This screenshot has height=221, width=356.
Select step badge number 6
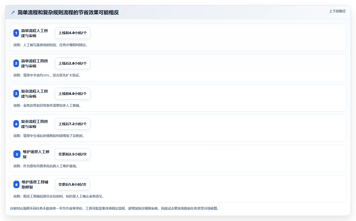(x=16, y=184)
